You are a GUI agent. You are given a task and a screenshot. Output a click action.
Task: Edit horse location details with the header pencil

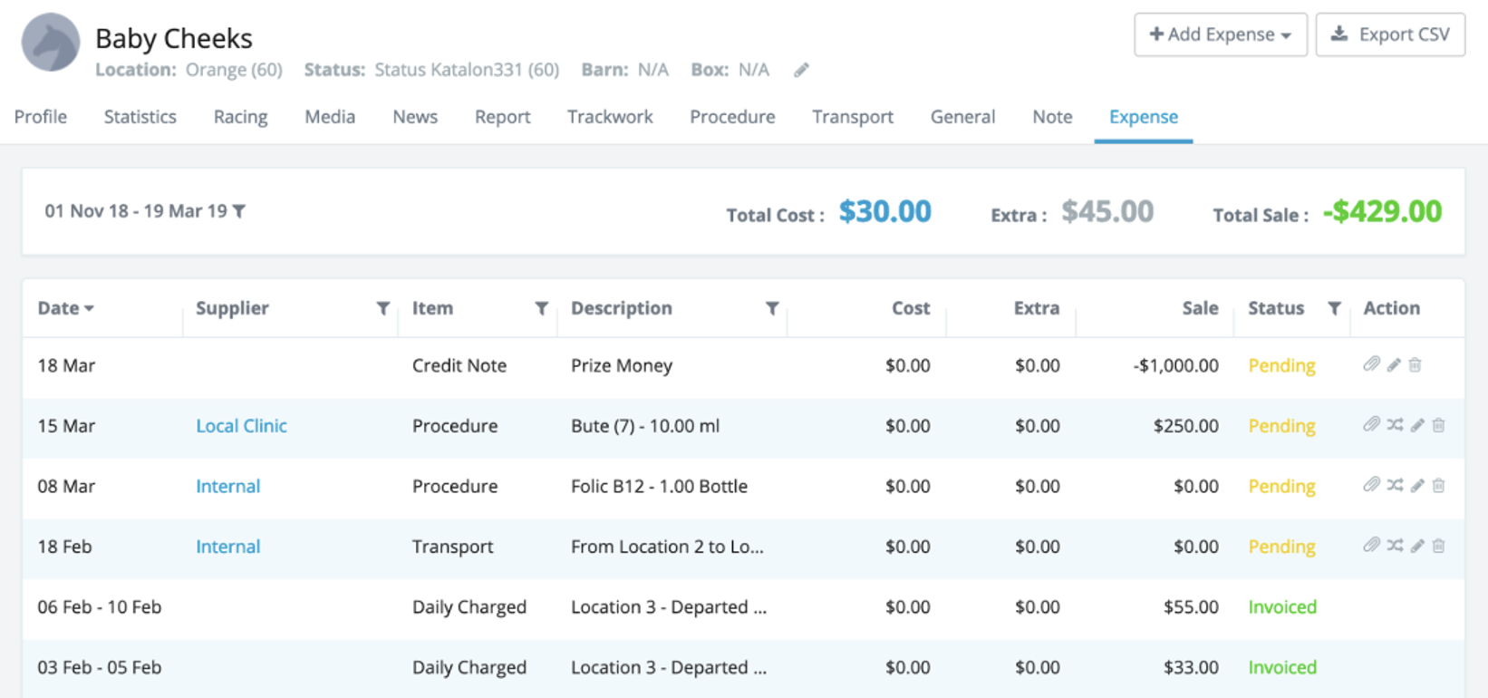tap(801, 70)
